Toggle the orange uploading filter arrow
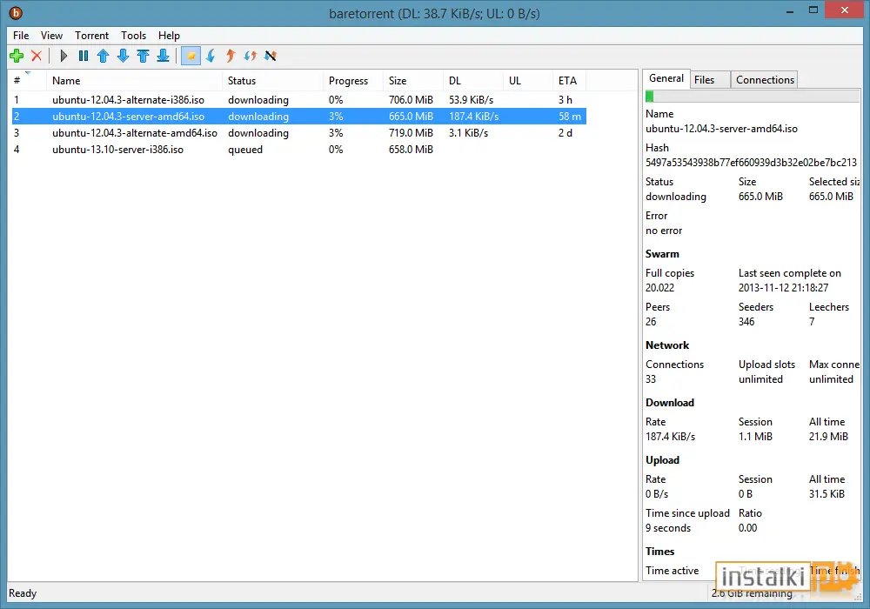The width and height of the screenshot is (870, 609). click(x=231, y=56)
